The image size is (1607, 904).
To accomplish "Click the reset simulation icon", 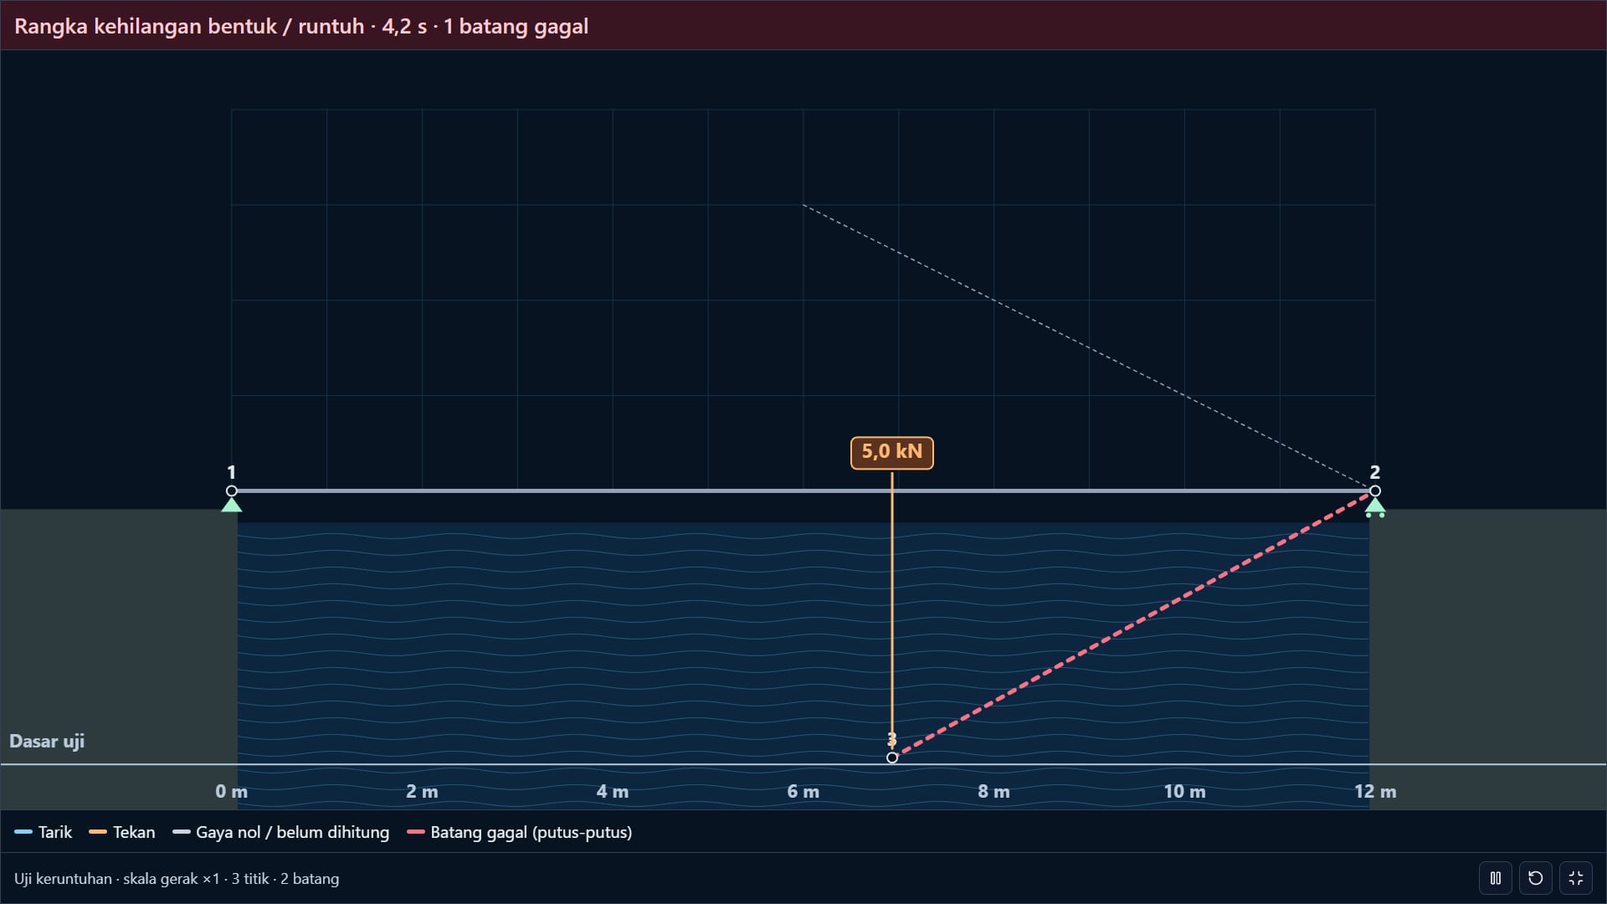I will [x=1536, y=878].
